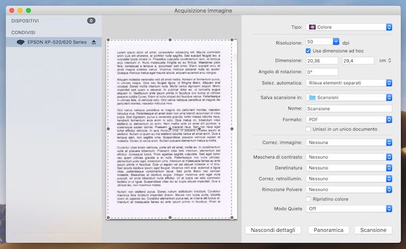This screenshot has height=249, width=406.
Task: Enable Unisci in un unico documento
Action: point(308,129)
